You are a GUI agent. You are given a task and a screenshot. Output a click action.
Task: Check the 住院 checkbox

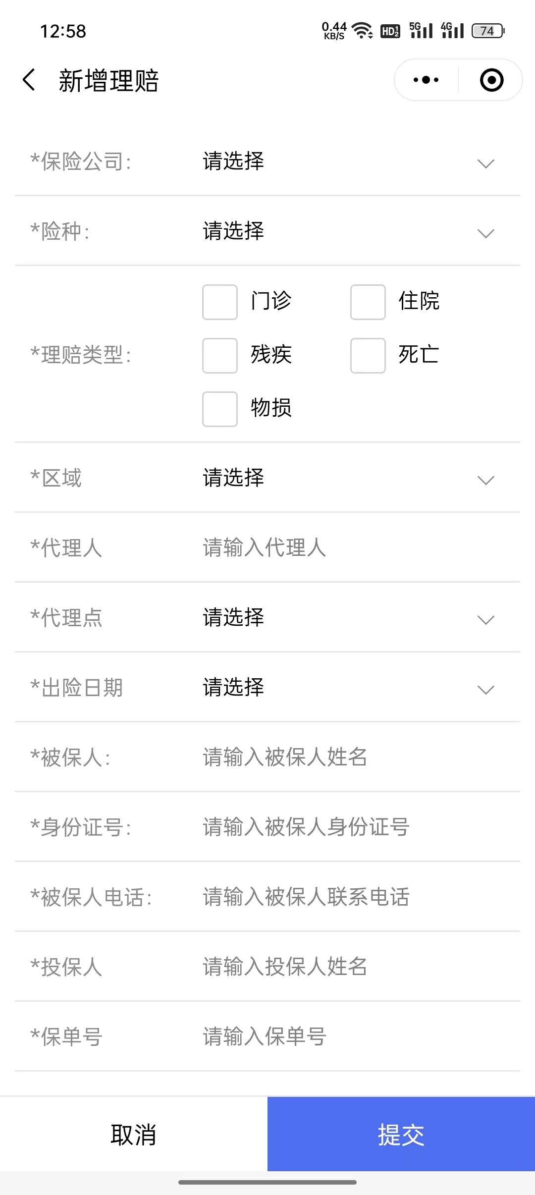click(x=368, y=302)
